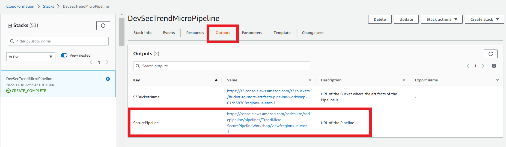Sort outputs by Value column arrow

coord(310,80)
